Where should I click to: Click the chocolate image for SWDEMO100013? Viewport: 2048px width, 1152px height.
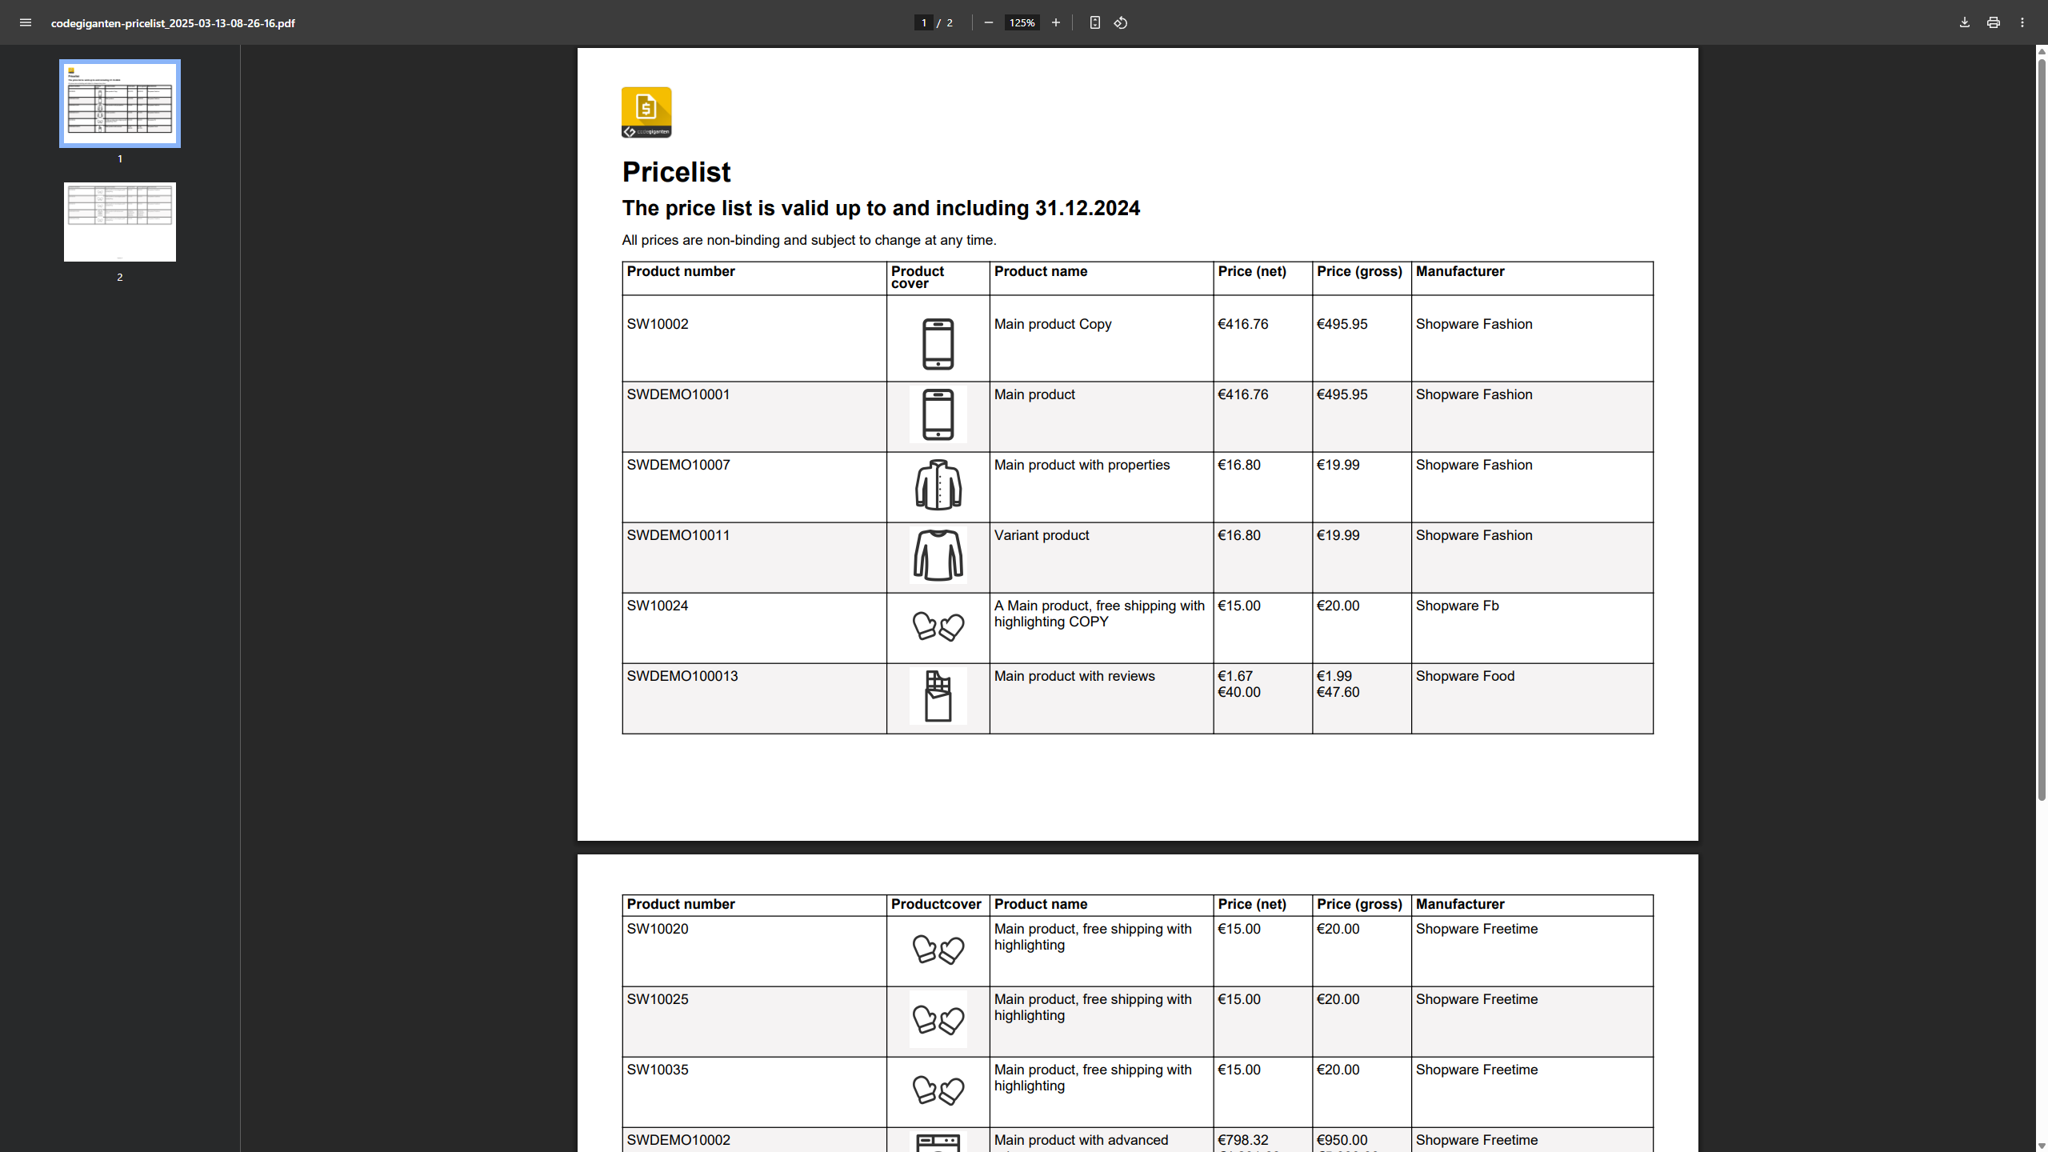[938, 696]
